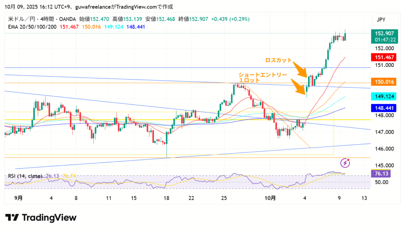Click the 10月 label on time axis
This screenshot has width=405, height=231.
pyautogui.click(x=270, y=198)
